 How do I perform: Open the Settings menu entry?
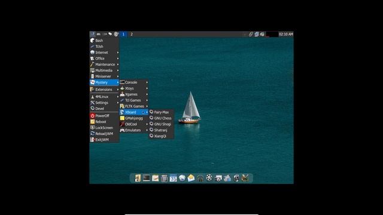click(104, 103)
